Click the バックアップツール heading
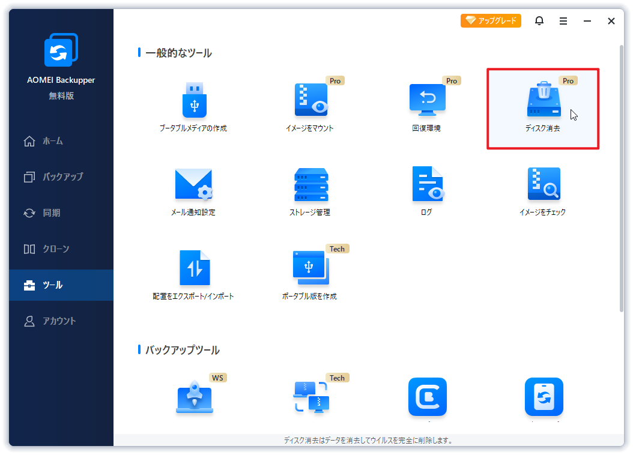Viewport: 633px width, 455px height. (183, 350)
